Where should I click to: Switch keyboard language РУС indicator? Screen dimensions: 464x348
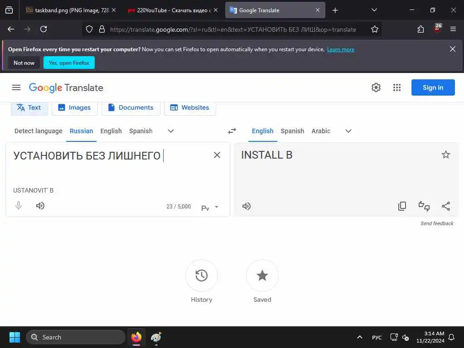[x=377, y=338]
